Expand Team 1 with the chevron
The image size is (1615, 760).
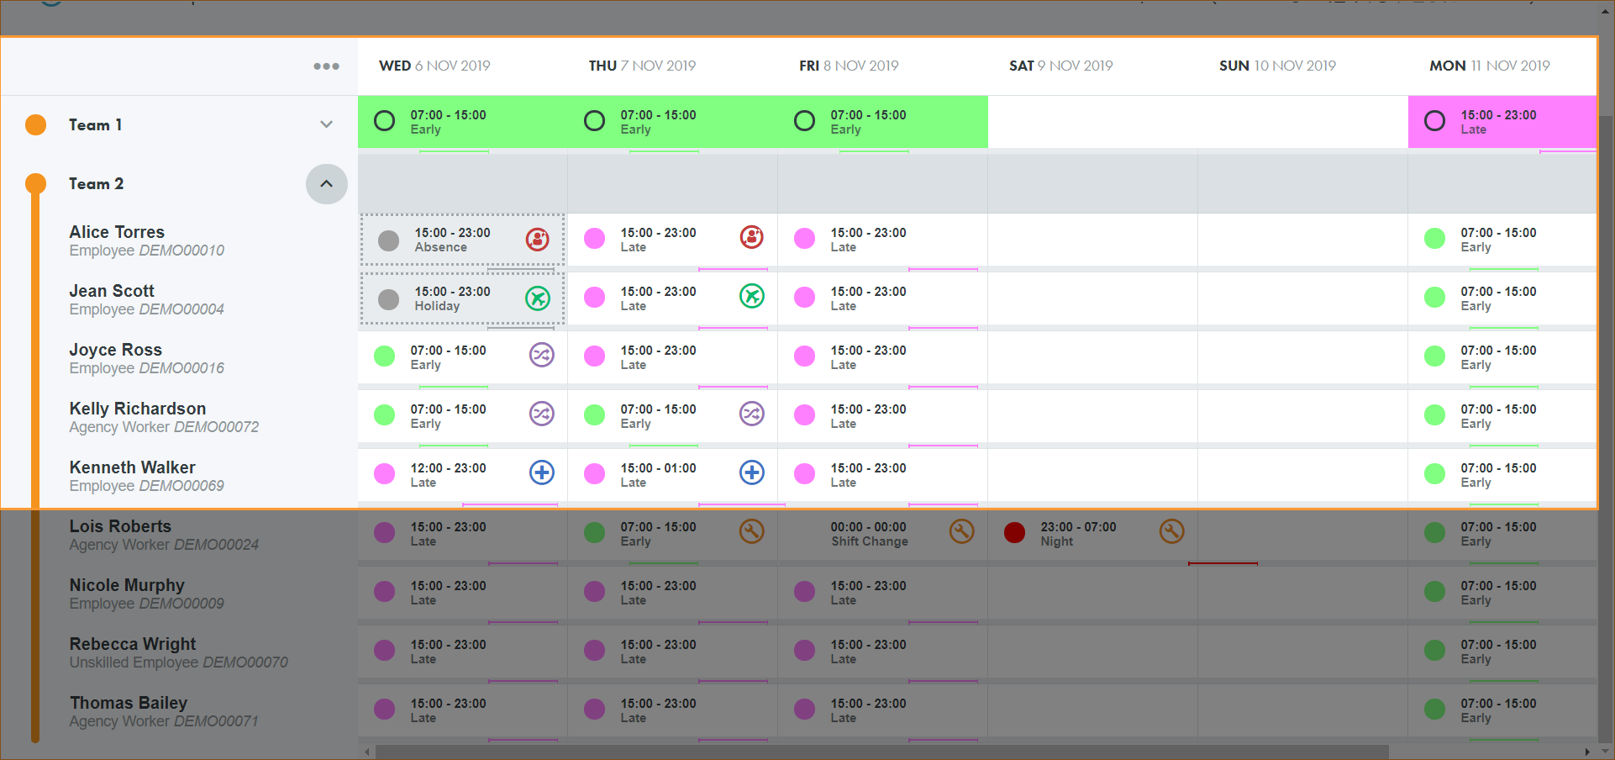point(326,124)
